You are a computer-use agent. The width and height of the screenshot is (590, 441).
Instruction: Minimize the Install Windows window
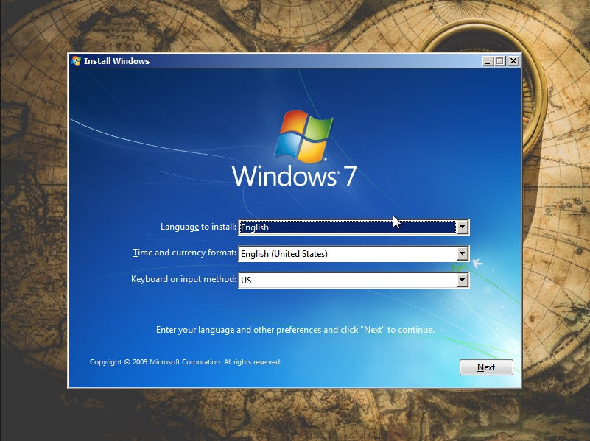click(x=488, y=61)
